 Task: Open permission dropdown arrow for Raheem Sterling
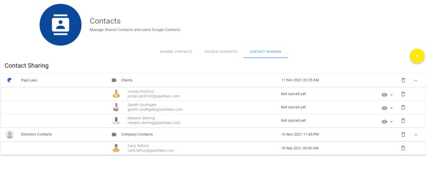point(391,122)
